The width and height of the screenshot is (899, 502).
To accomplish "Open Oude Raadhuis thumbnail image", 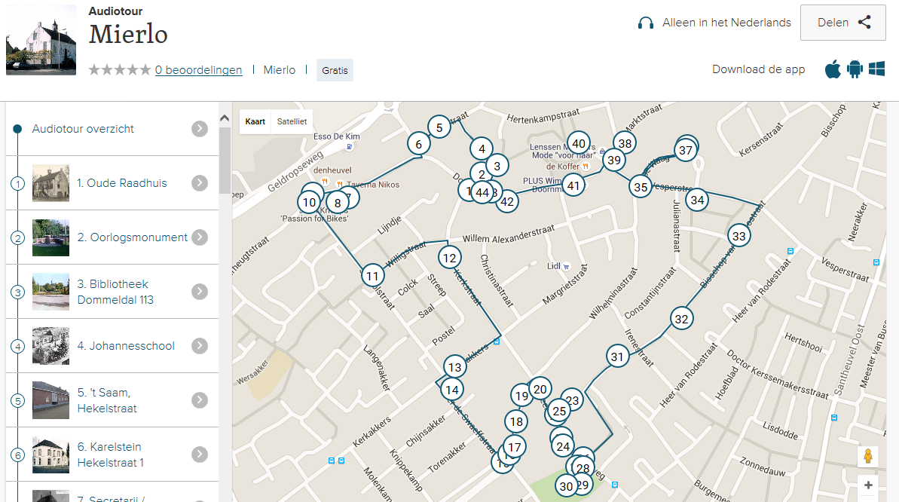I will tap(51, 183).
